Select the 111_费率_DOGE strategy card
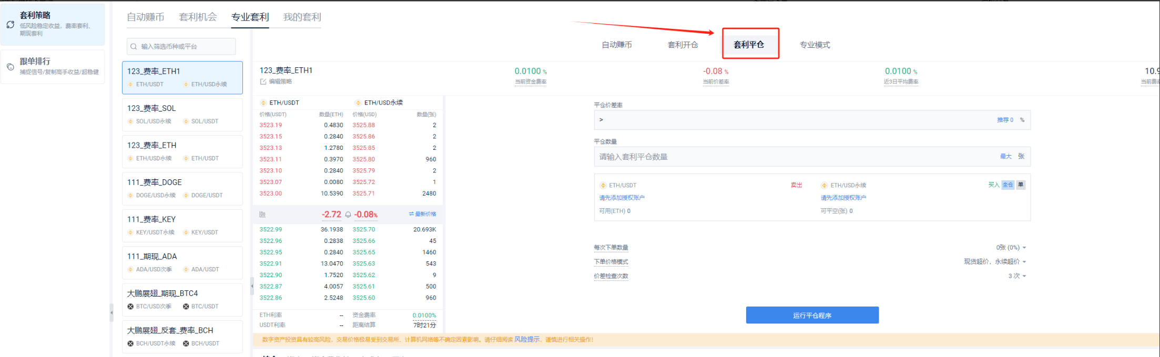The height and width of the screenshot is (357, 1160). click(x=182, y=189)
